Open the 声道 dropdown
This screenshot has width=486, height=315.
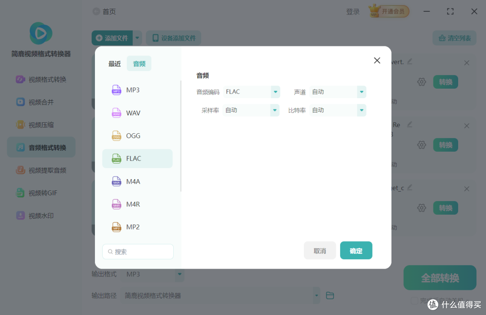(x=338, y=92)
